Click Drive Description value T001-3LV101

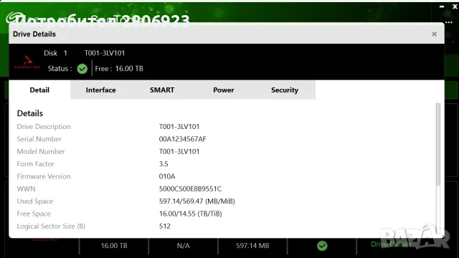click(179, 127)
